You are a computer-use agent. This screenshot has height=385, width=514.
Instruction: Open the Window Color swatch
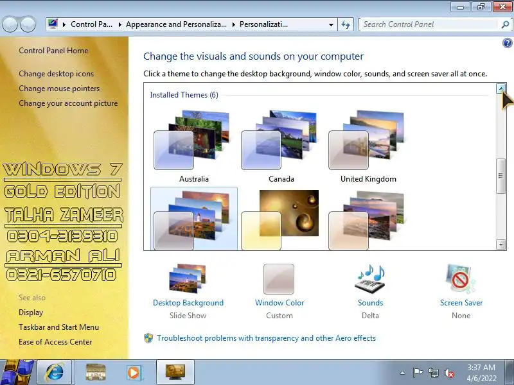279,279
